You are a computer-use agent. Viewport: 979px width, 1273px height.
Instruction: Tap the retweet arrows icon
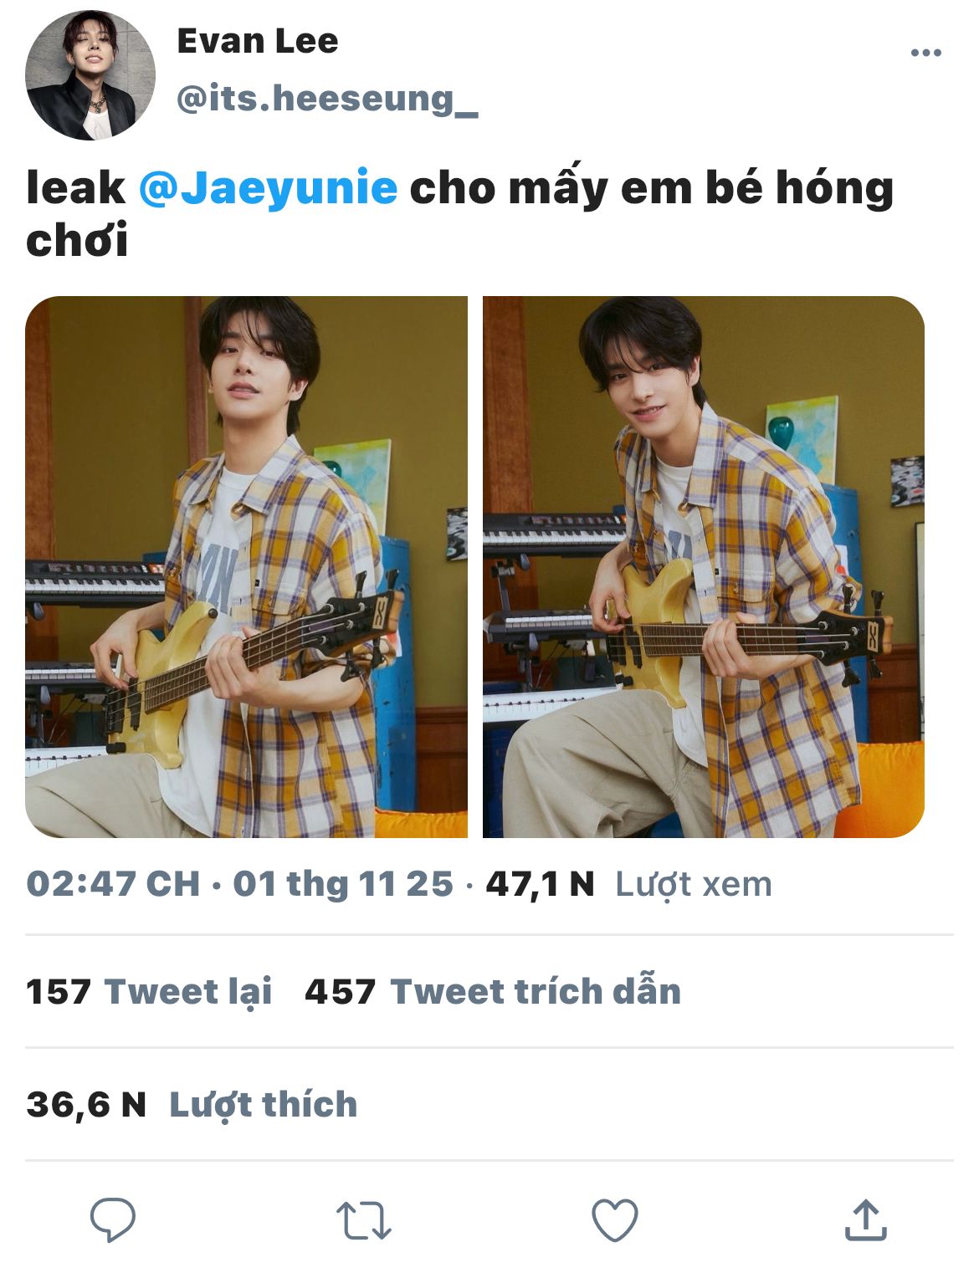click(x=364, y=1220)
